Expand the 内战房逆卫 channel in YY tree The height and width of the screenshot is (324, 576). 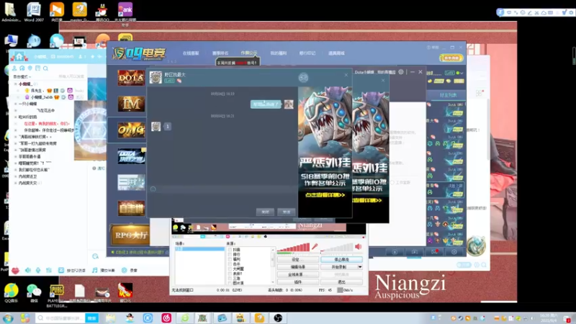(15, 176)
